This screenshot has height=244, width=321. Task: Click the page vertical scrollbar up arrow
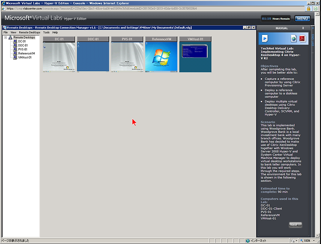[x=317, y=14]
